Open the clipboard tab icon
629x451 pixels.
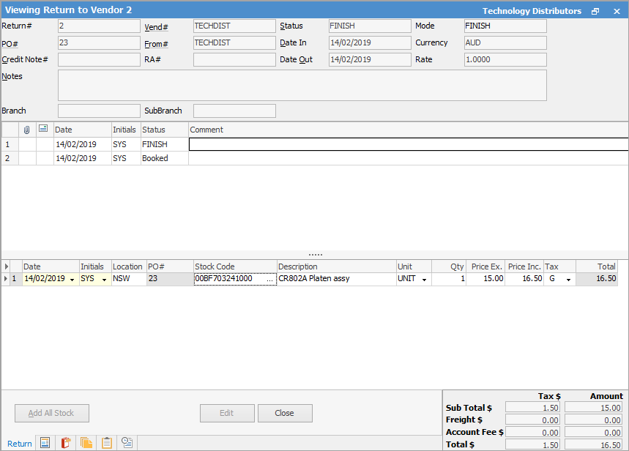coord(107,443)
